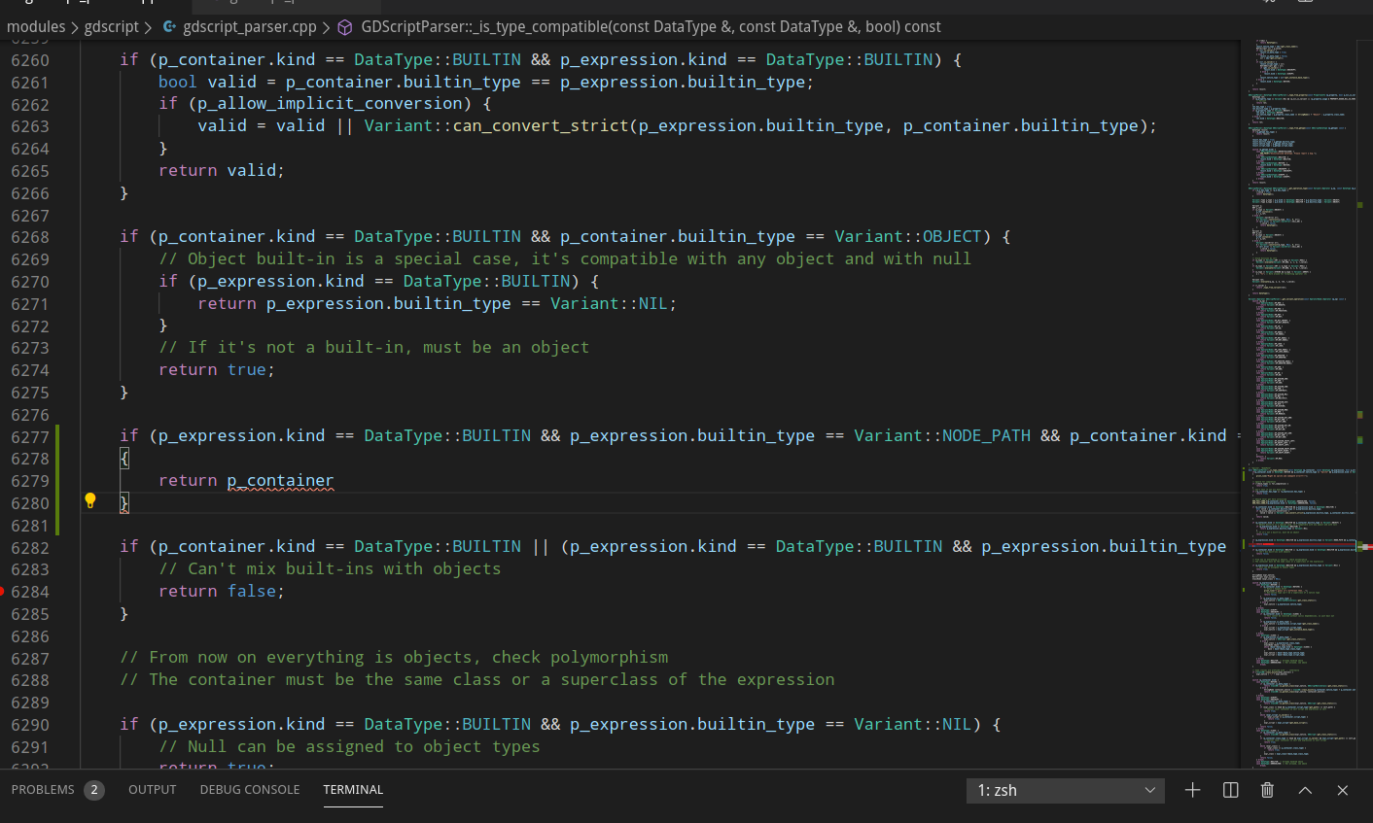This screenshot has width=1373, height=823.
Task: Click the lightbulb quick-fix icon
Action: click(x=90, y=501)
